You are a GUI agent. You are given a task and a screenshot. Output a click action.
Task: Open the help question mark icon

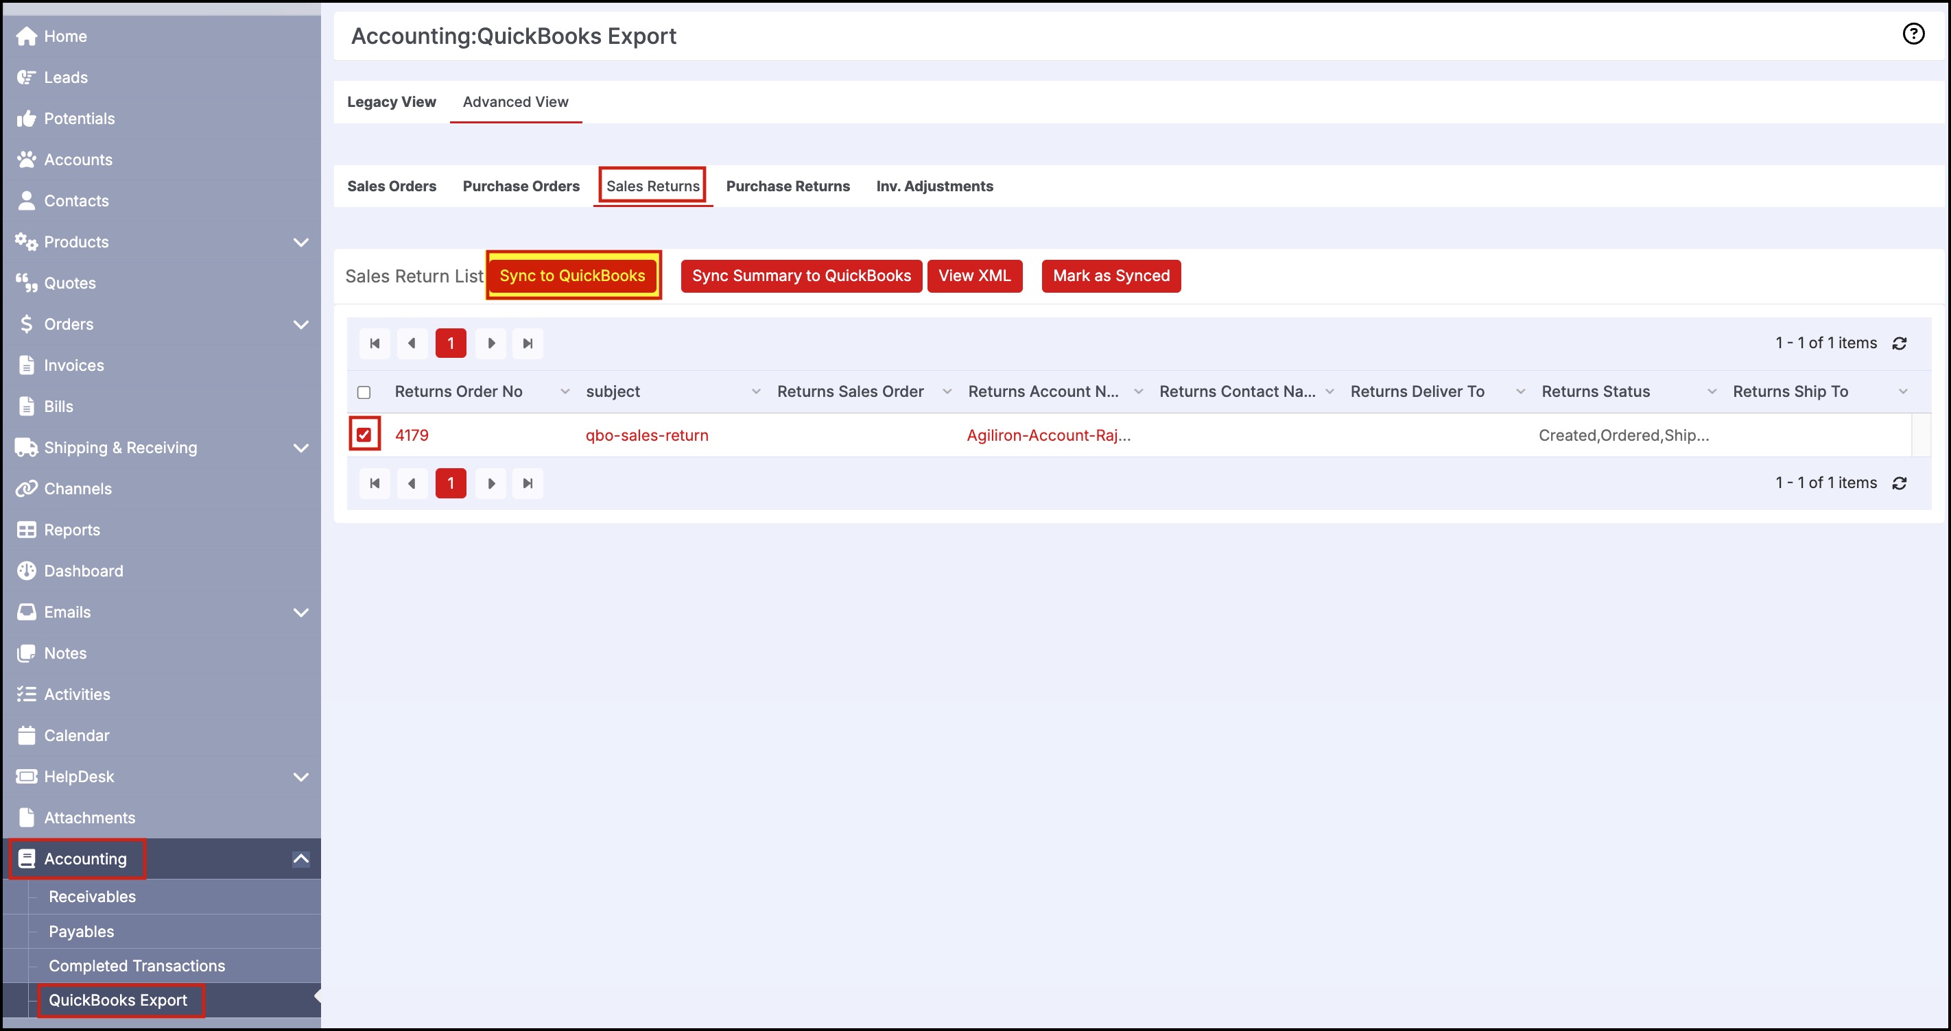1913,34
